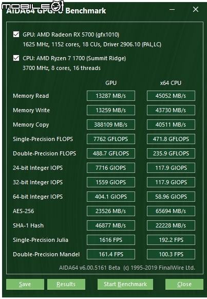Click GPU 24-bit Integer IOPS 7716 GIOPS
Screen dimensions: 207x299
click(x=111, y=168)
